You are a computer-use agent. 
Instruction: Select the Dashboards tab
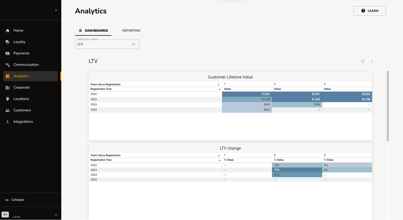coord(93,31)
